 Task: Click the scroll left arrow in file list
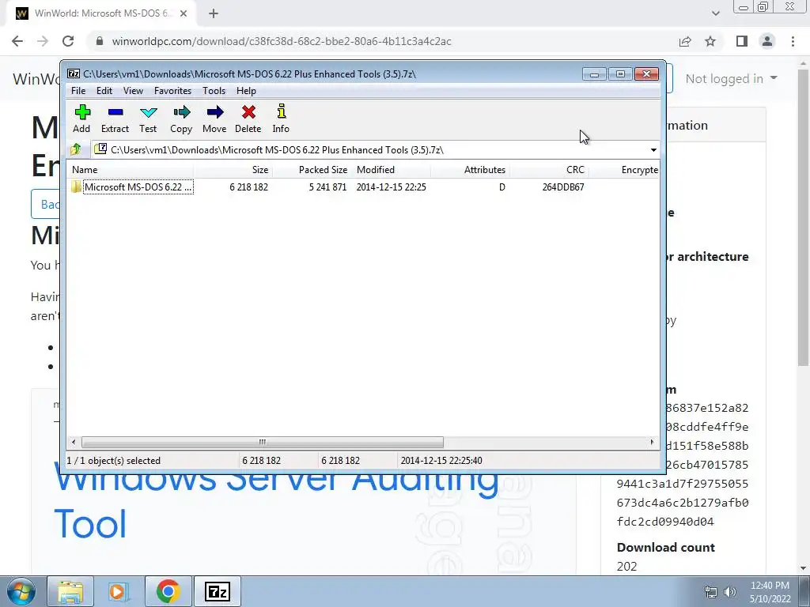coord(74,443)
